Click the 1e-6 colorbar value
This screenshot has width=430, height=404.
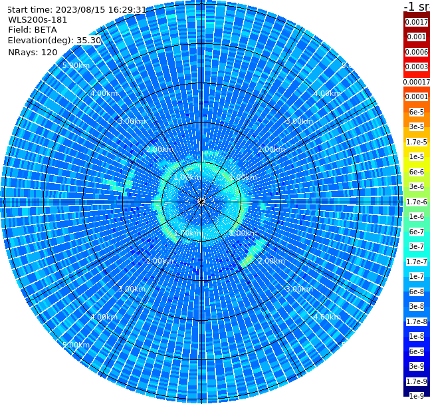click(x=417, y=216)
